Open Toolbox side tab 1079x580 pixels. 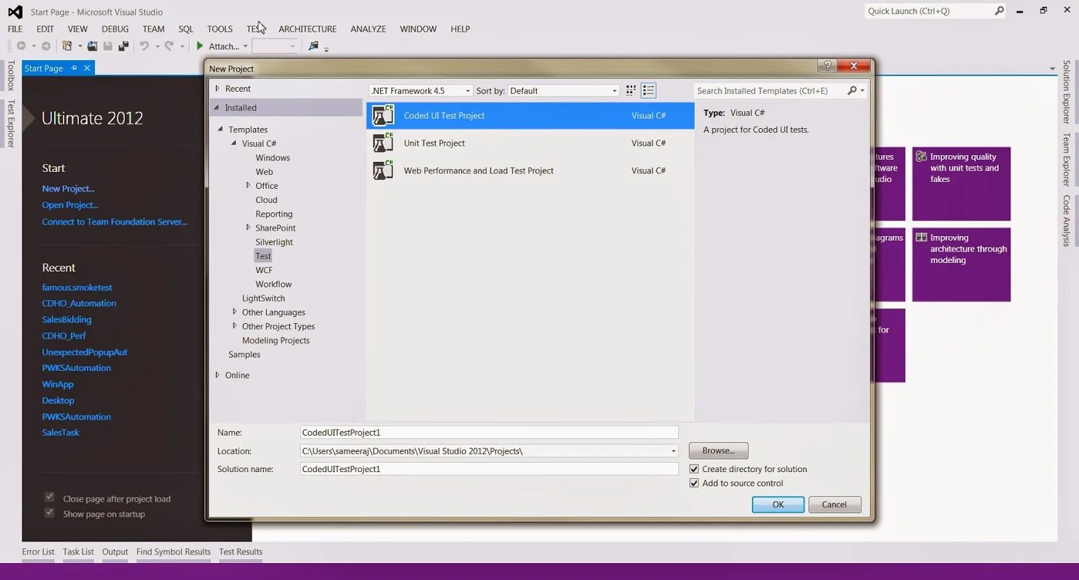click(x=11, y=76)
